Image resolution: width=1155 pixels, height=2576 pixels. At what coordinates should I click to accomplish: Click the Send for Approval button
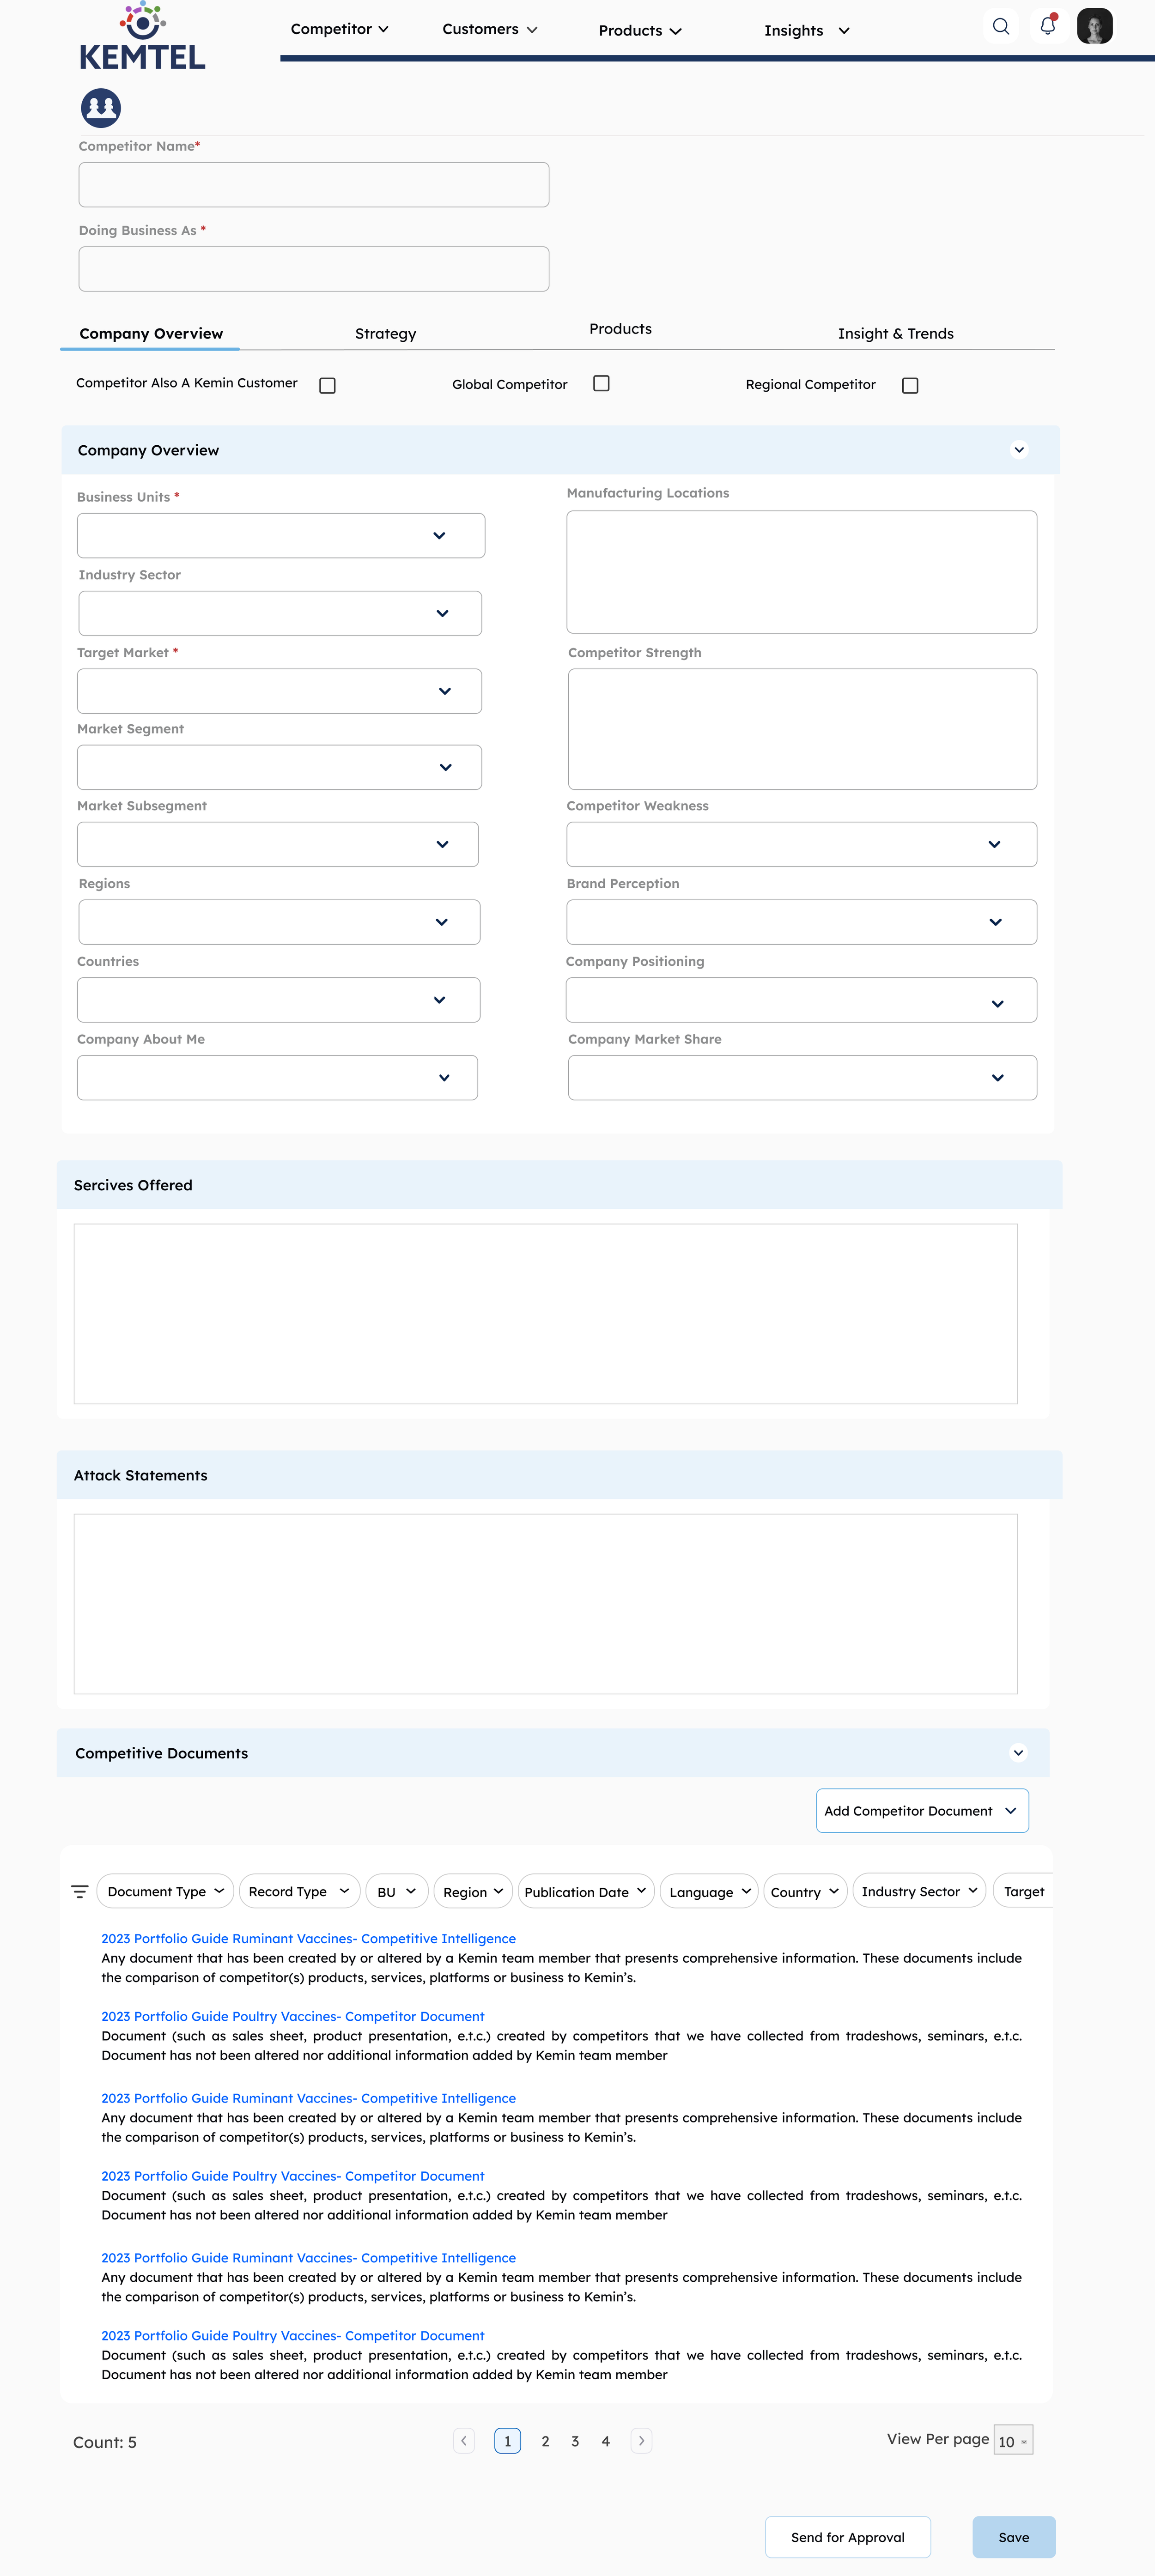[847, 2537]
